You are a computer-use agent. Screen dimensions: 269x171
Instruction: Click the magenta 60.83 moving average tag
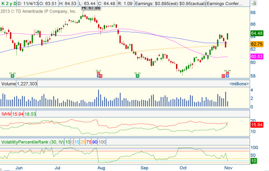257,56
